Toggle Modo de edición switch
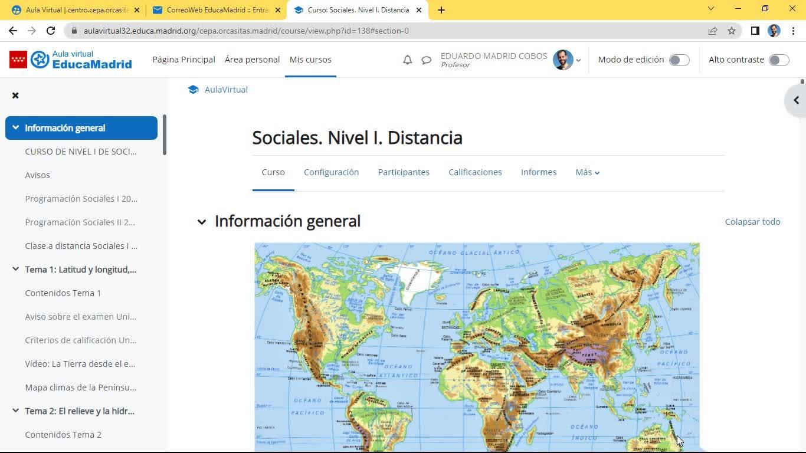 (679, 60)
